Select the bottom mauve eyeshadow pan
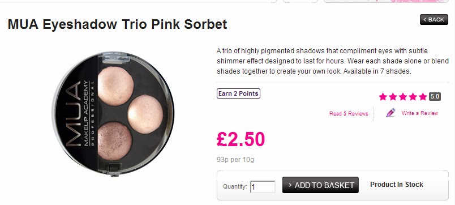 (x=115, y=141)
